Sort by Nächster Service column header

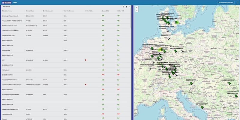[69, 11]
